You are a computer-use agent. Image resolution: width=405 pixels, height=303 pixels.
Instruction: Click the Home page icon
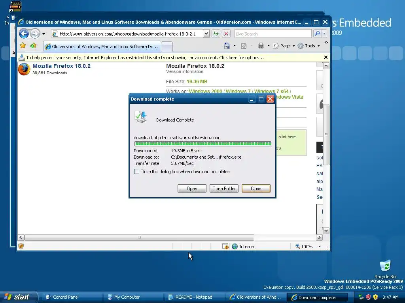pos(227,46)
